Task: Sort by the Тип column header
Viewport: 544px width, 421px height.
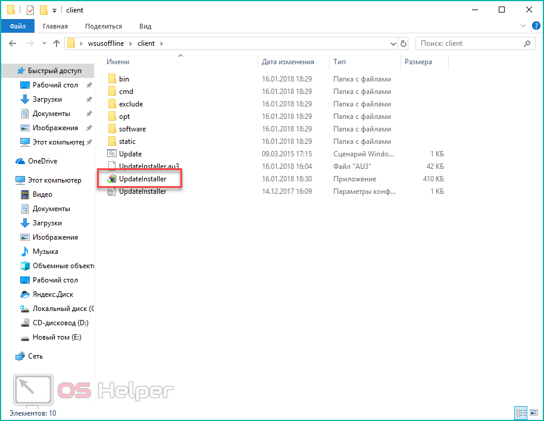Action: coord(340,62)
